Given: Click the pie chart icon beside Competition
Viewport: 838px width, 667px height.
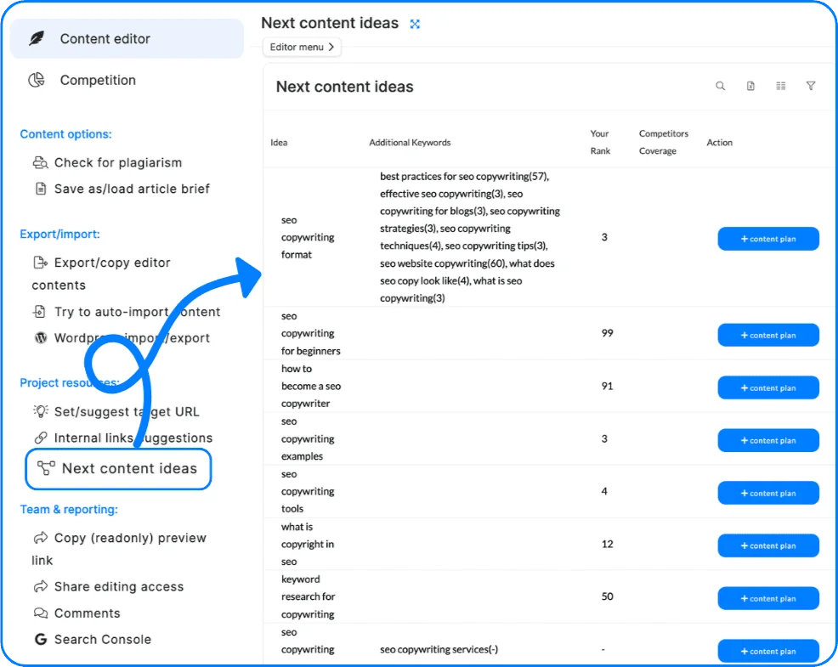Looking at the screenshot, I should (x=37, y=79).
